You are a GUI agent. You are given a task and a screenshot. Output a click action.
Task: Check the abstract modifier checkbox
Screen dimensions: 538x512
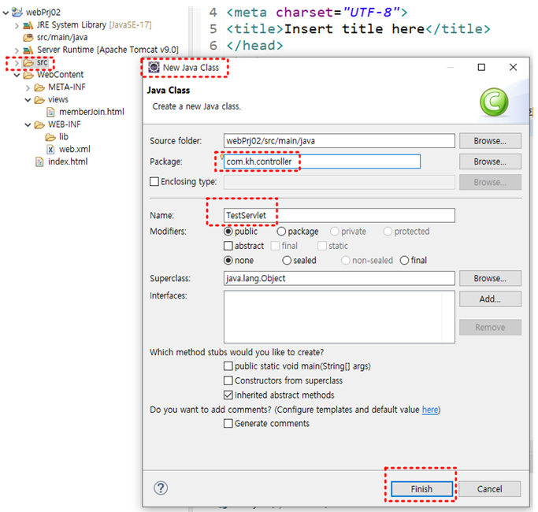(x=228, y=246)
